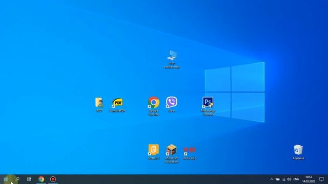Viewport: 328px width, 184px height.
Task: Switch the ENG input language indicator
Action: 296,179
